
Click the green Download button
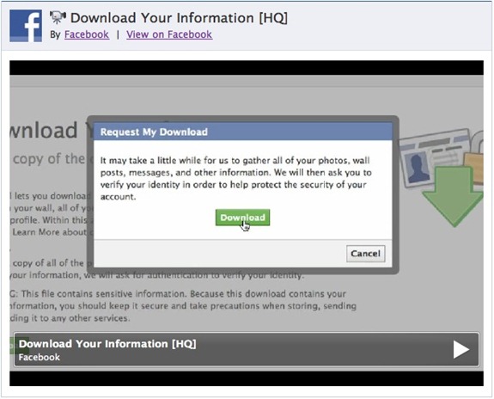[x=242, y=218]
